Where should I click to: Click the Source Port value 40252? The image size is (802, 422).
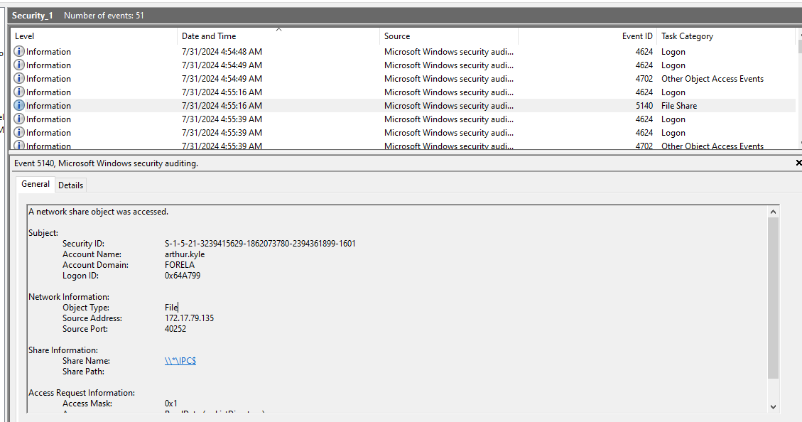[x=175, y=329]
